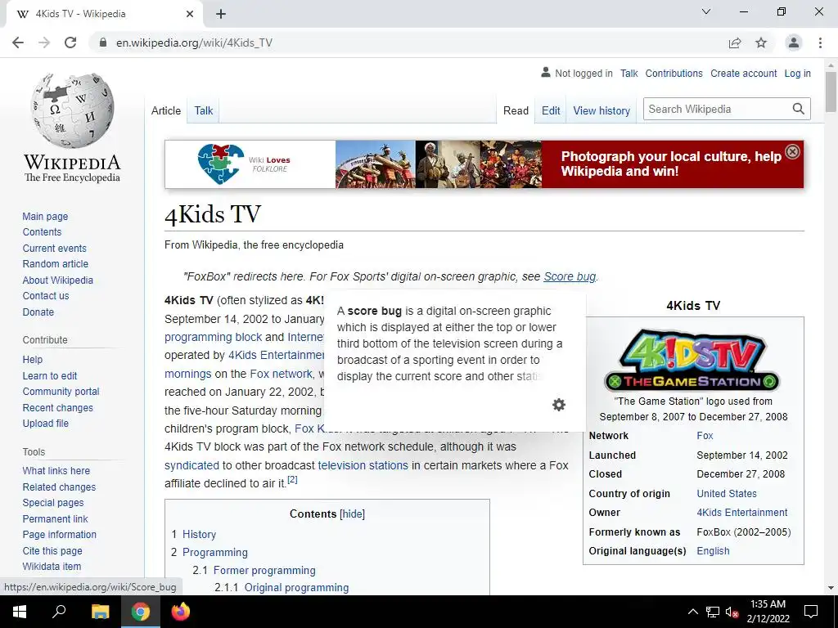Open Cite this page link
Image resolution: width=838 pixels, height=628 pixels.
coord(52,550)
